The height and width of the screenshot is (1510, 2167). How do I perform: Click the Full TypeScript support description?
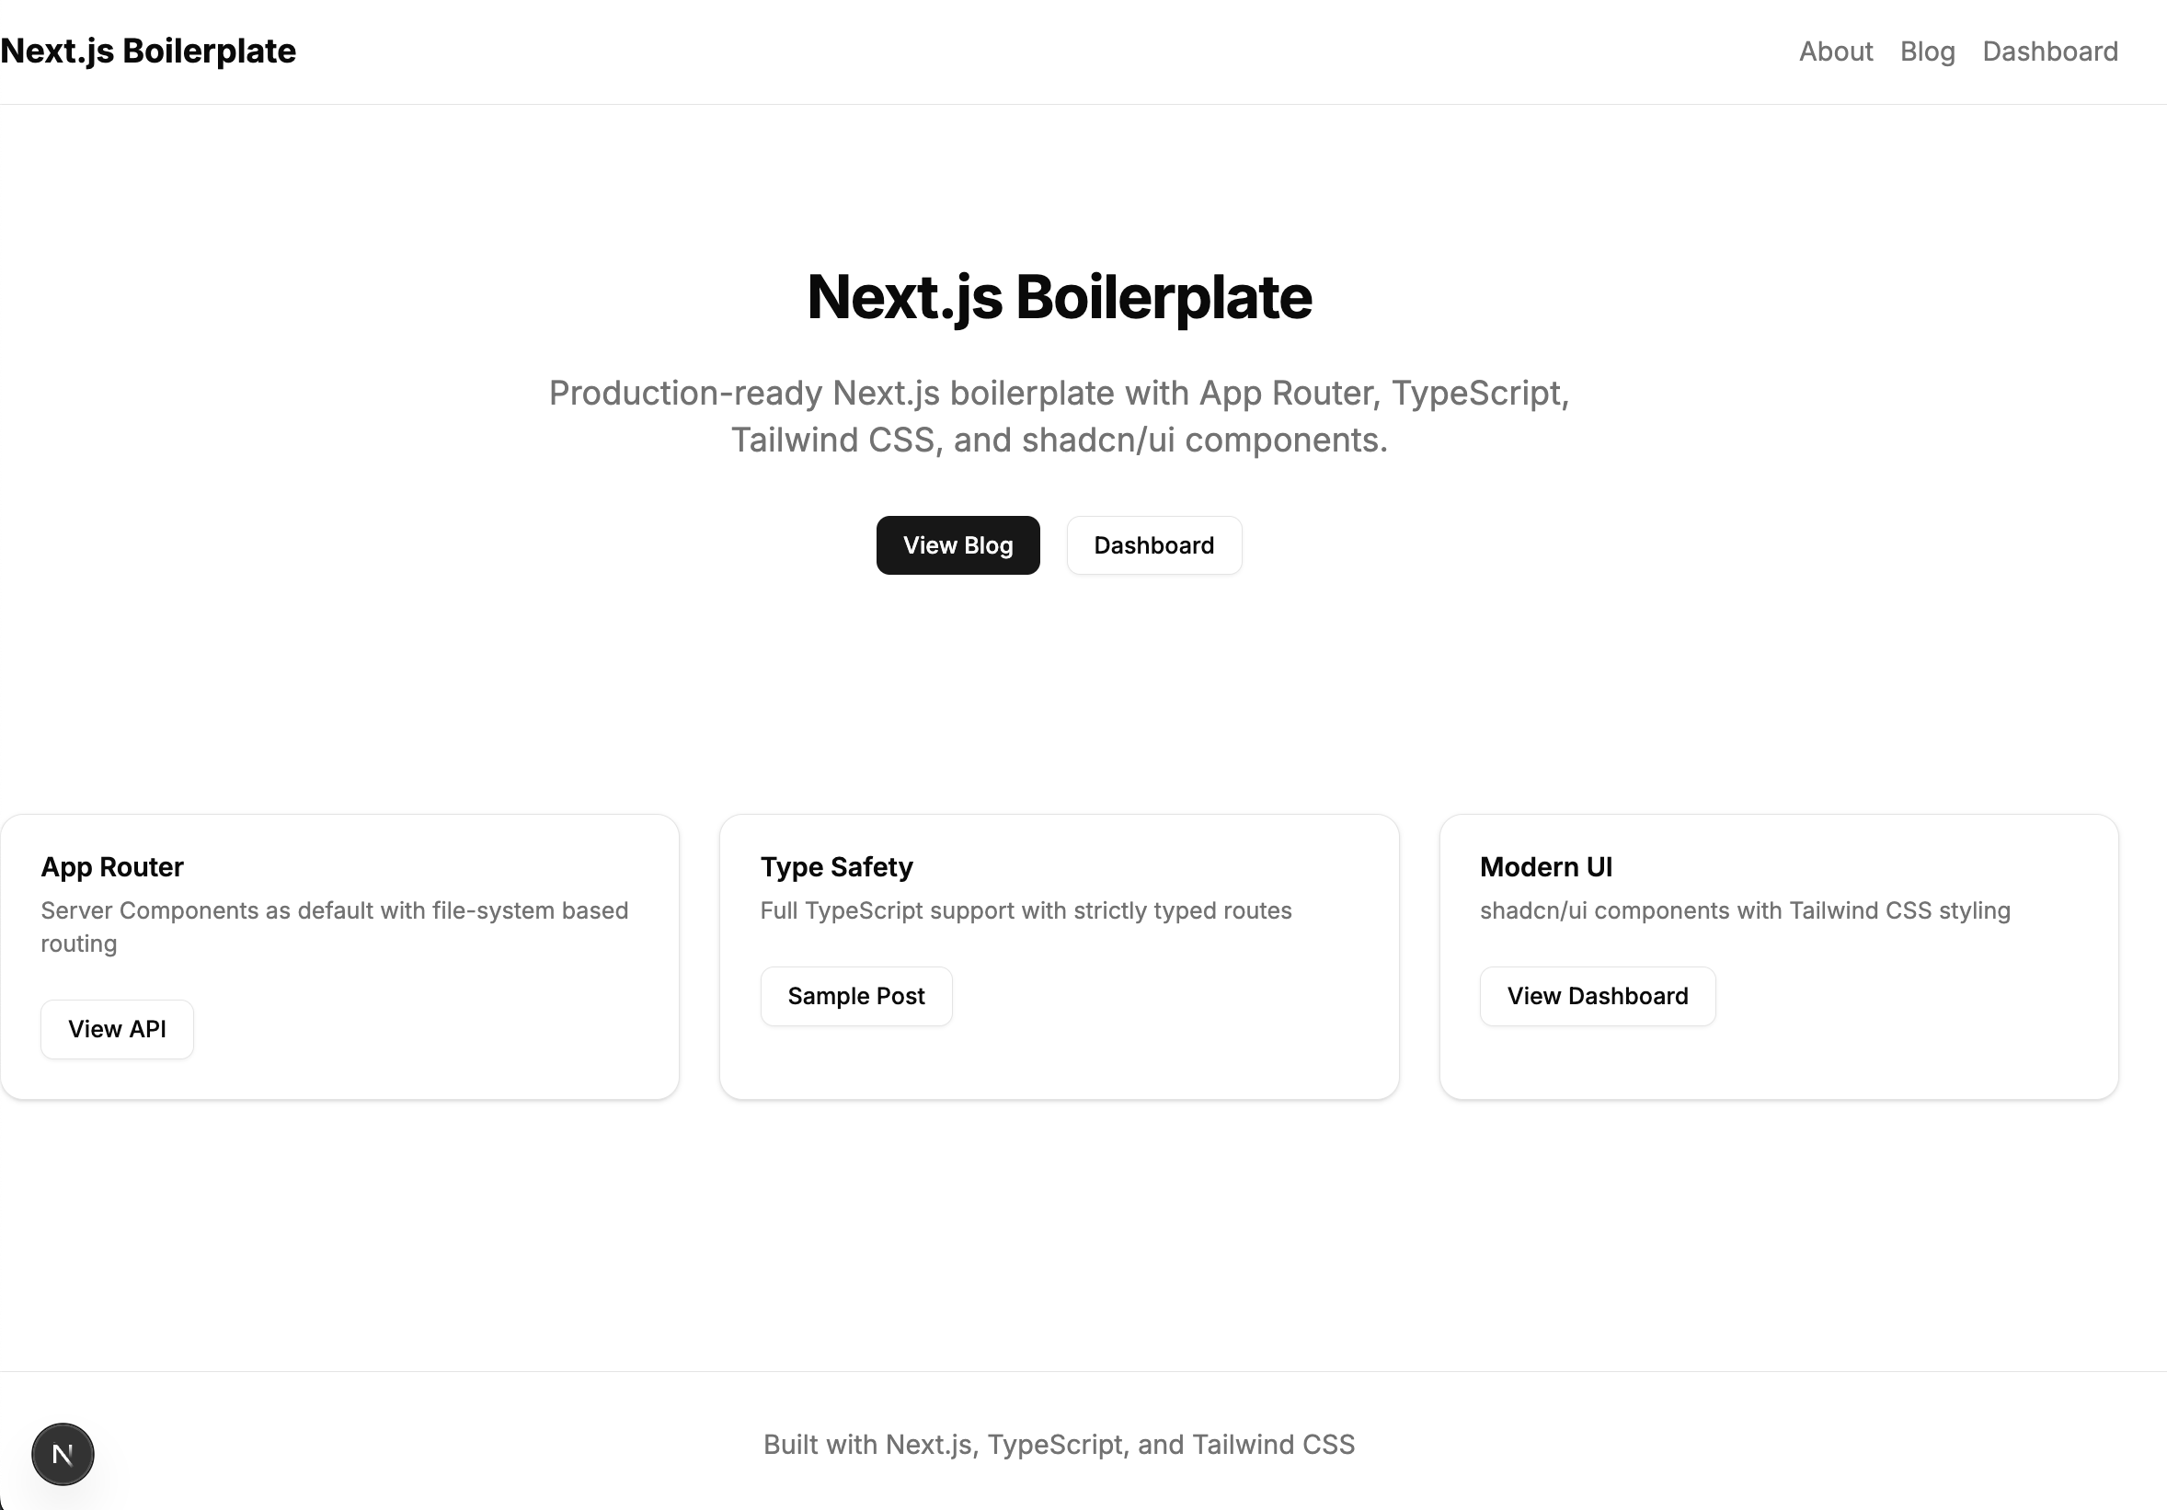tap(1026, 909)
